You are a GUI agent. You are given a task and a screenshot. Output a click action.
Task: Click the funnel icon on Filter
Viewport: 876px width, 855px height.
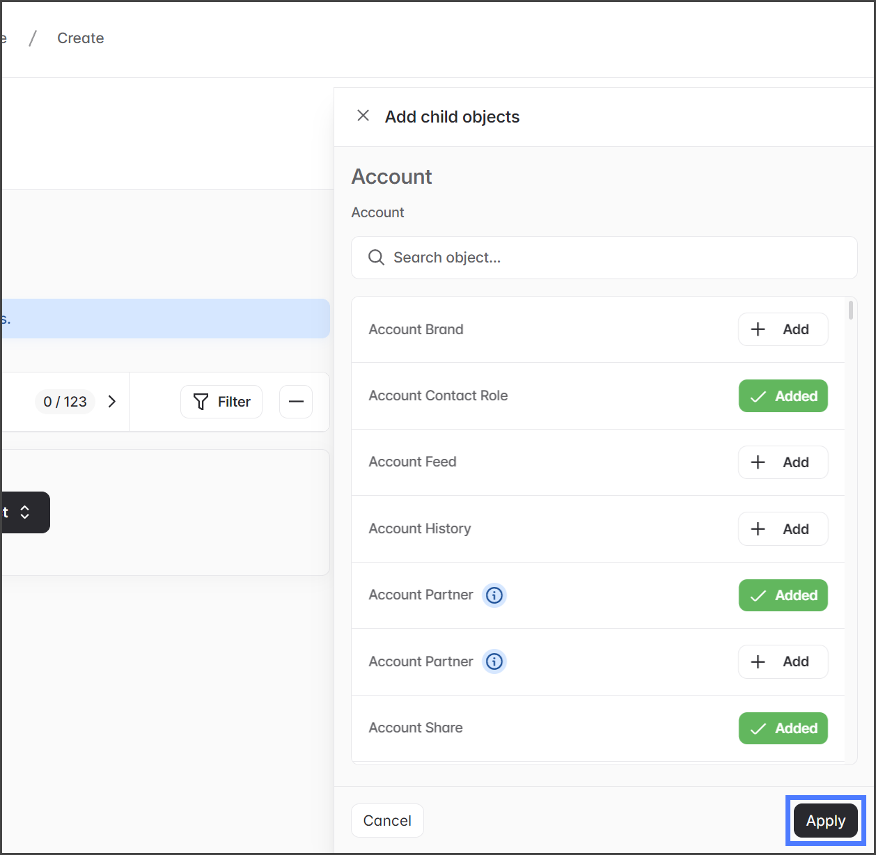pyautogui.click(x=201, y=402)
